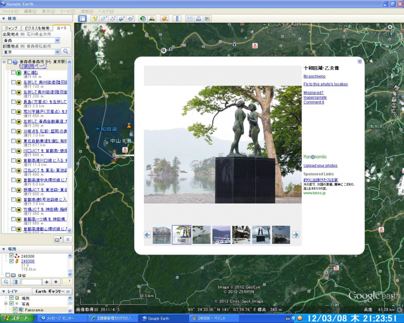Open the ツール(T) menu
This screenshot has width=404, height=323.
pos(67,11)
